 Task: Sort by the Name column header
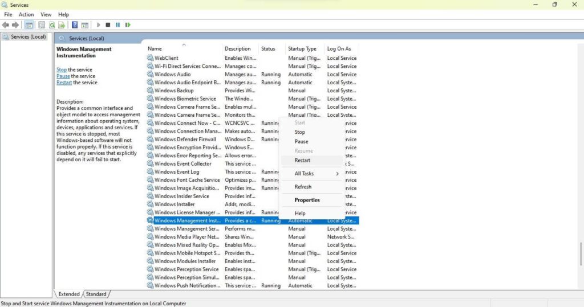click(x=155, y=49)
